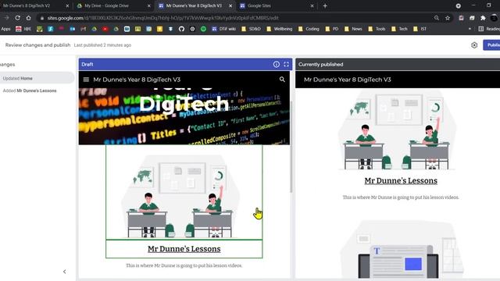This screenshot has height=281, width=500.
Task: Open the YouTube bookmark icon
Action: coord(105,29)
